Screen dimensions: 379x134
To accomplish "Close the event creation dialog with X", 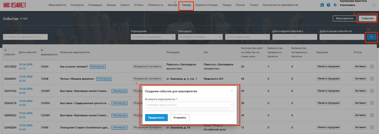I will point(232,91).
